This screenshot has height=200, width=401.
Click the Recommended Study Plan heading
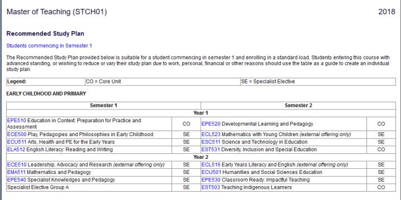(x=45, y=34)
